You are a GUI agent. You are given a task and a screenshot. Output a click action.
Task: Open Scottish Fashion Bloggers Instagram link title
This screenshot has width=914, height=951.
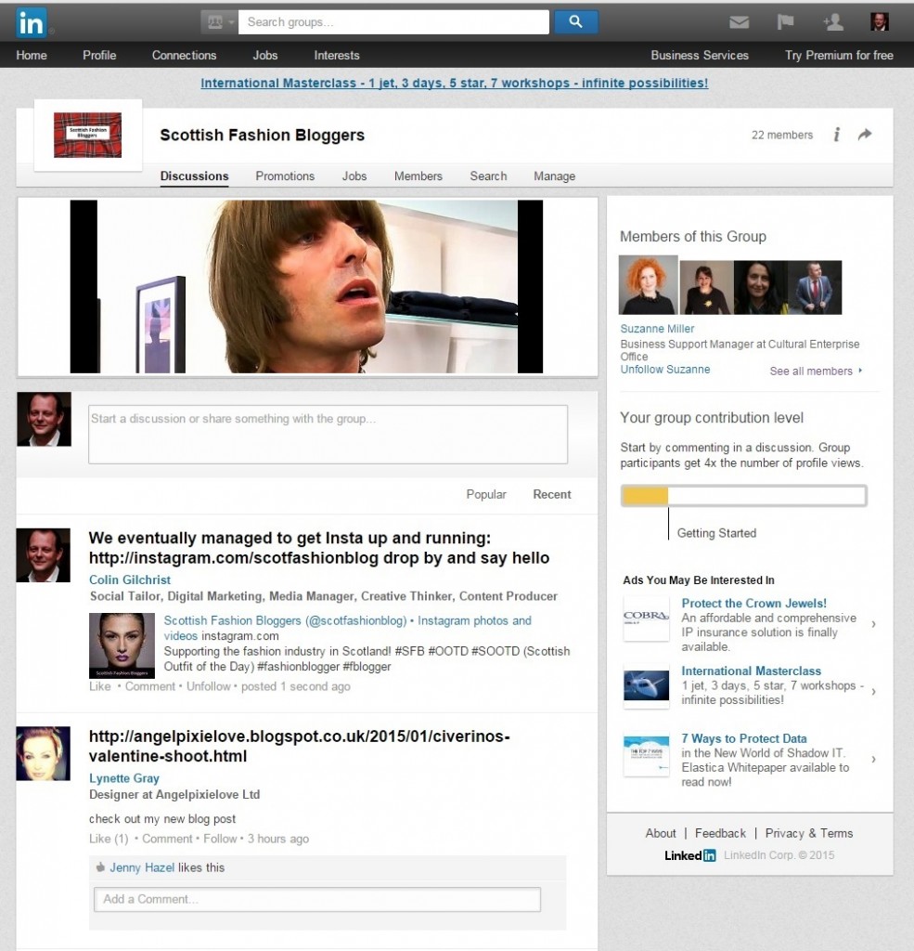tap(347, 628)
